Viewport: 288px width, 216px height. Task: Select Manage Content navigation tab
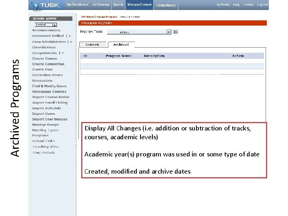[140, 5]
